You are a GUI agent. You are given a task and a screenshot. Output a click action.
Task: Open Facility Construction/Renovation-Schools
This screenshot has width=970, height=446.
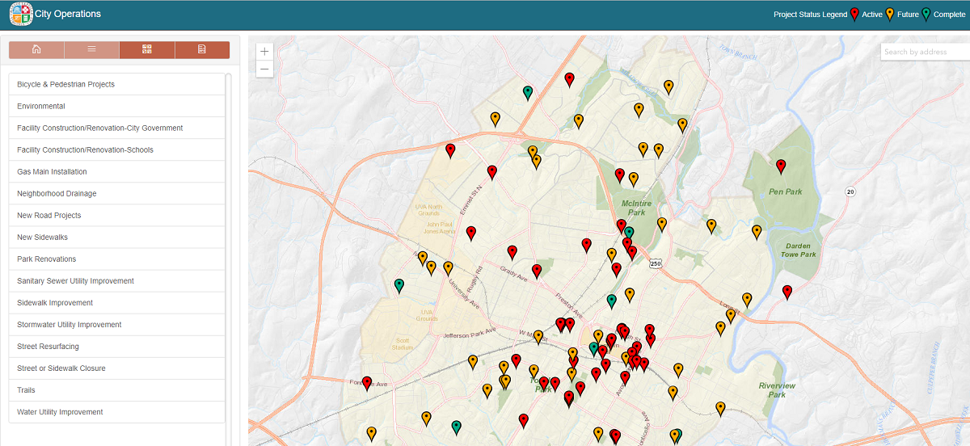[x=116, y=149]
